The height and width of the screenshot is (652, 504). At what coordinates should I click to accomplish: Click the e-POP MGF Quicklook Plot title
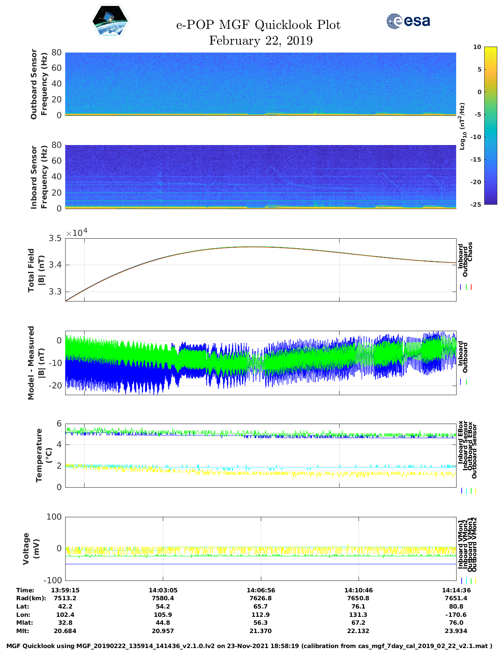coord(258,25)
